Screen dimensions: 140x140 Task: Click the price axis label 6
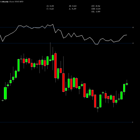click(x=132, y=122)
